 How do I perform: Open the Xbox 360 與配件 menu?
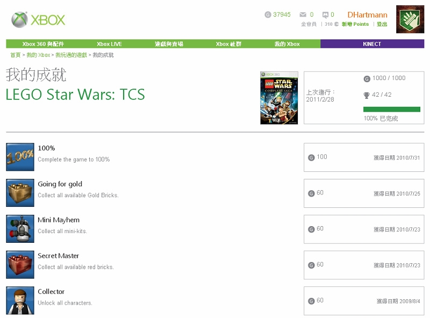[x=43, y=44]
